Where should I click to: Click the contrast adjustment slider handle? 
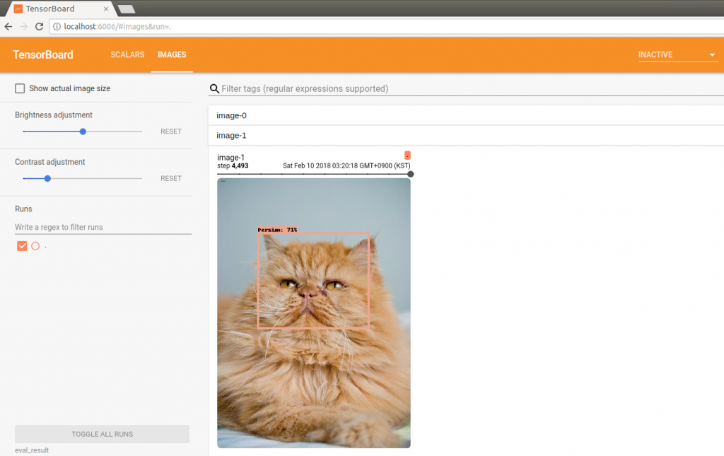[x=47, y=178]
